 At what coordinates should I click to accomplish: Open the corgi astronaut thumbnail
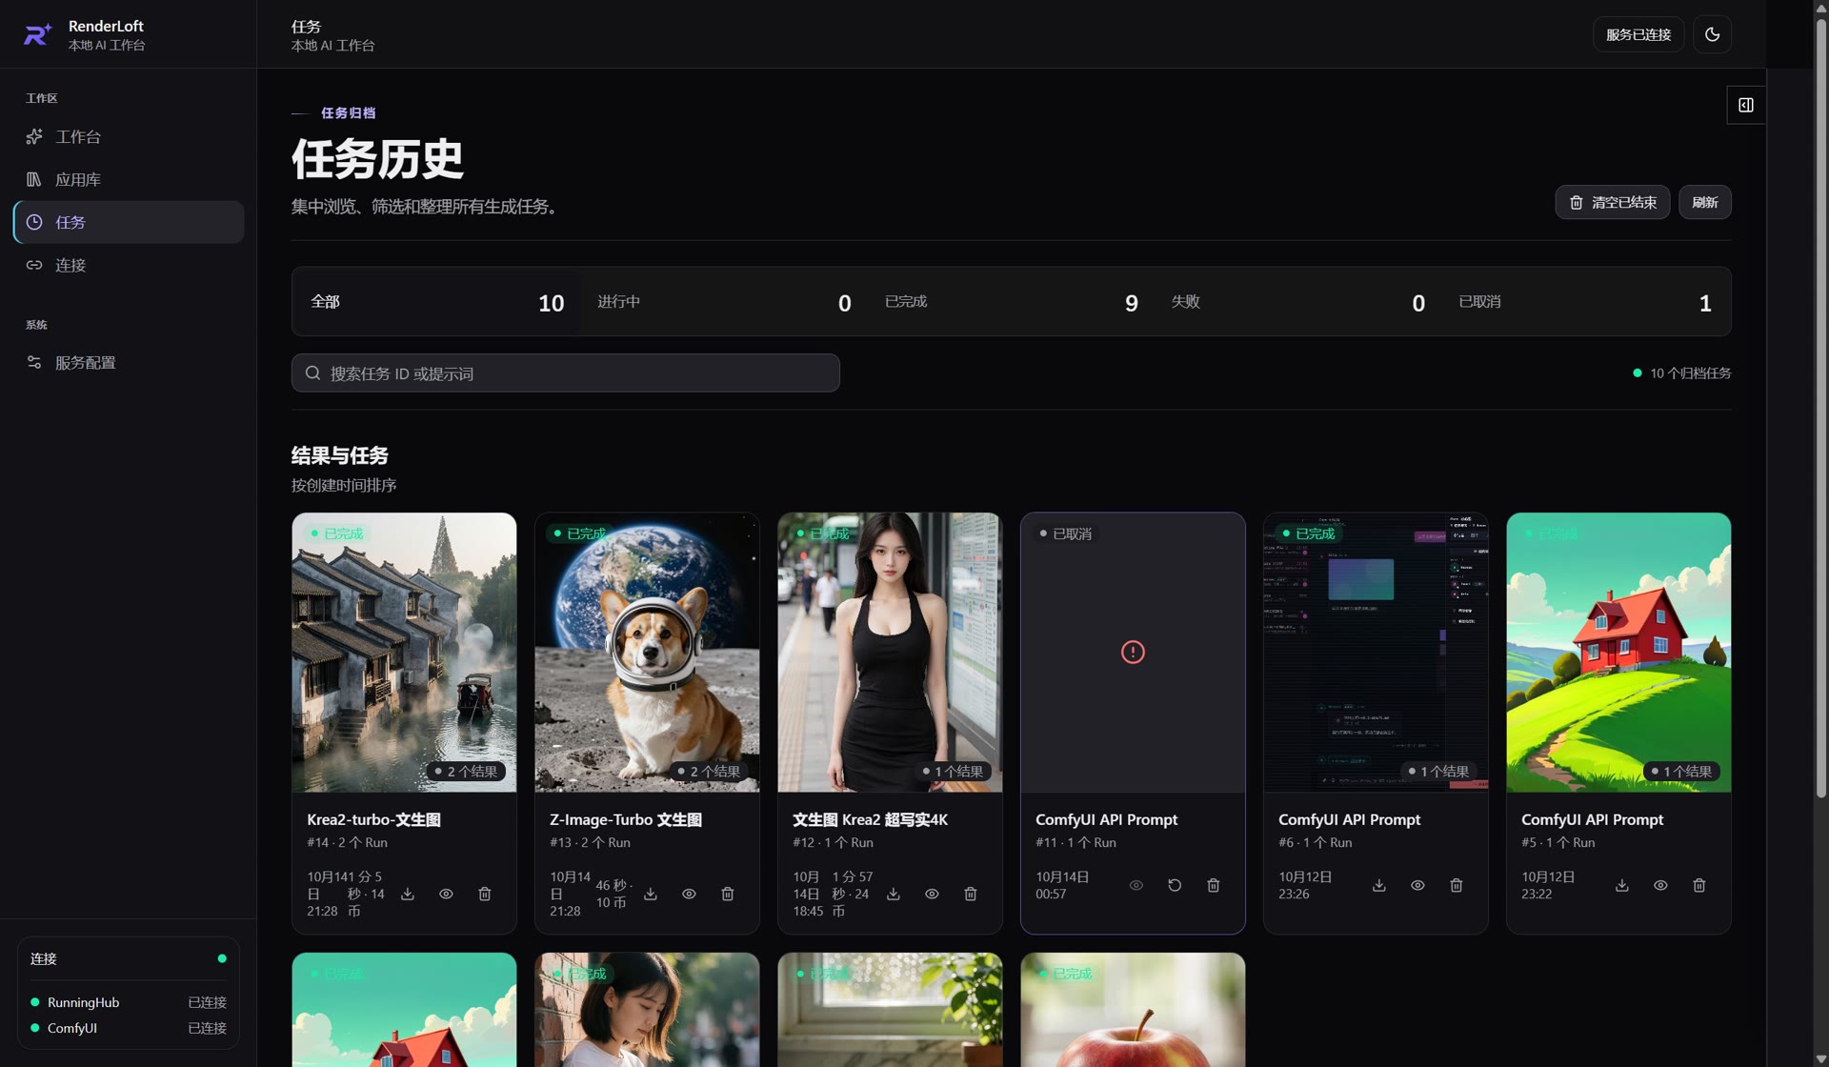click(647, 653)
